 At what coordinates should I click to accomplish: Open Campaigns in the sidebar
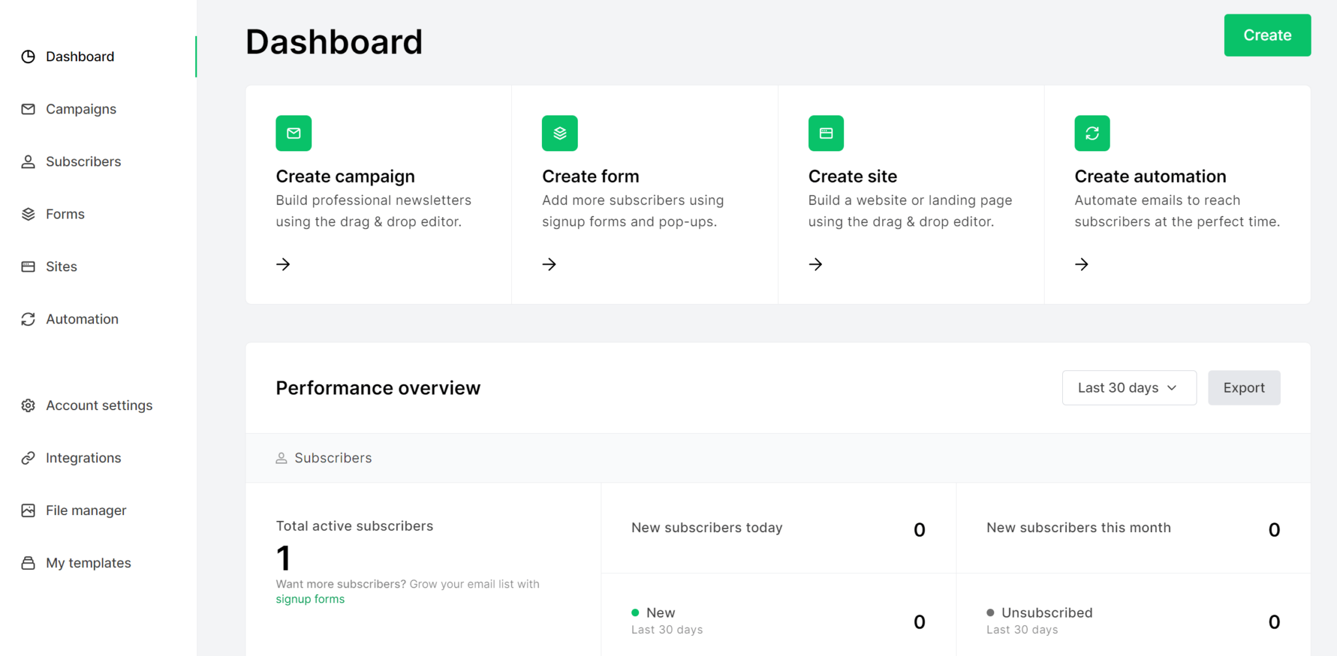(81, 109)
